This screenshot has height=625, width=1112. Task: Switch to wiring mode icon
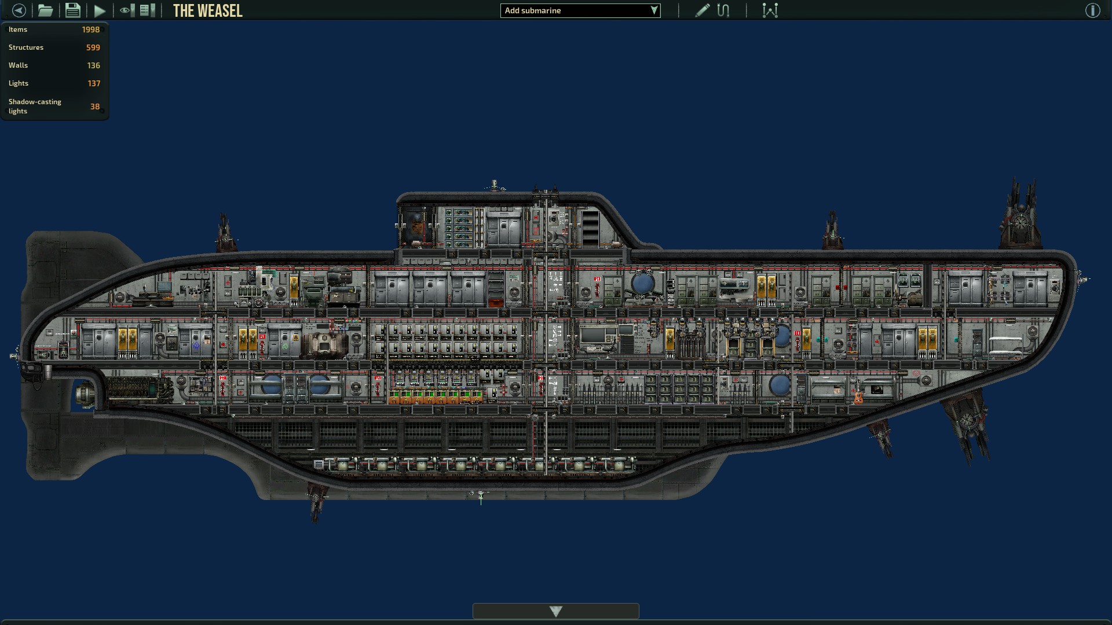(x=723, y=10)
